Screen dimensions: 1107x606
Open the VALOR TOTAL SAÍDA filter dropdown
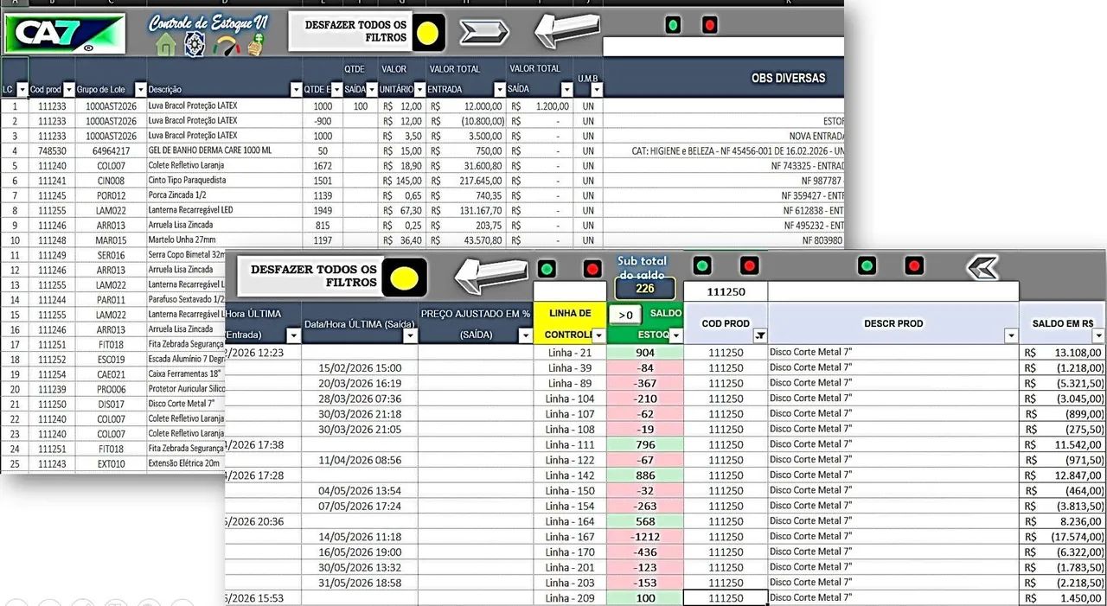click(x=566, y=89)
